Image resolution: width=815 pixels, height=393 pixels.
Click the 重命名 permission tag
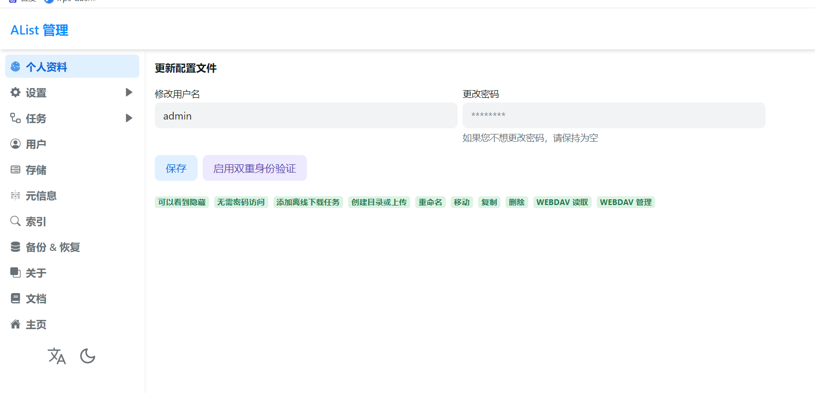430,202
